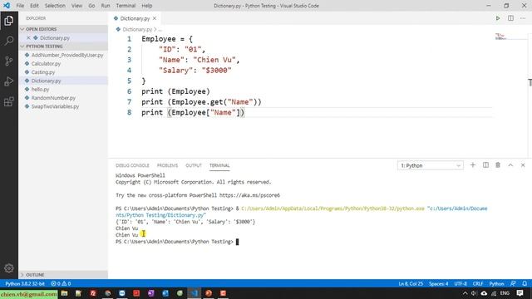The height and width of the screenshot is (299, 532).
Task: Click Spaces: 4 indentation setting
Action: tap(438, 283)
